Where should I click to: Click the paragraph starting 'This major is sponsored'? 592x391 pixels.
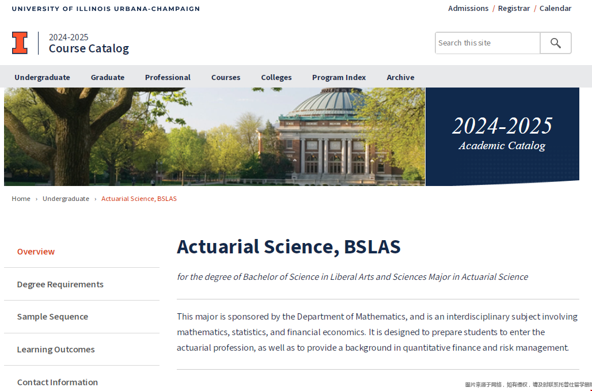[377, 332]
